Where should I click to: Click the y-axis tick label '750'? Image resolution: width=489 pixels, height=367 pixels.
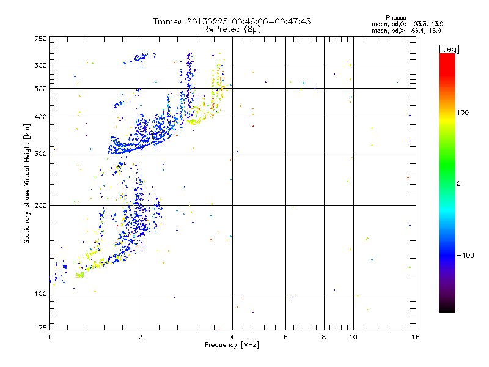41,39
